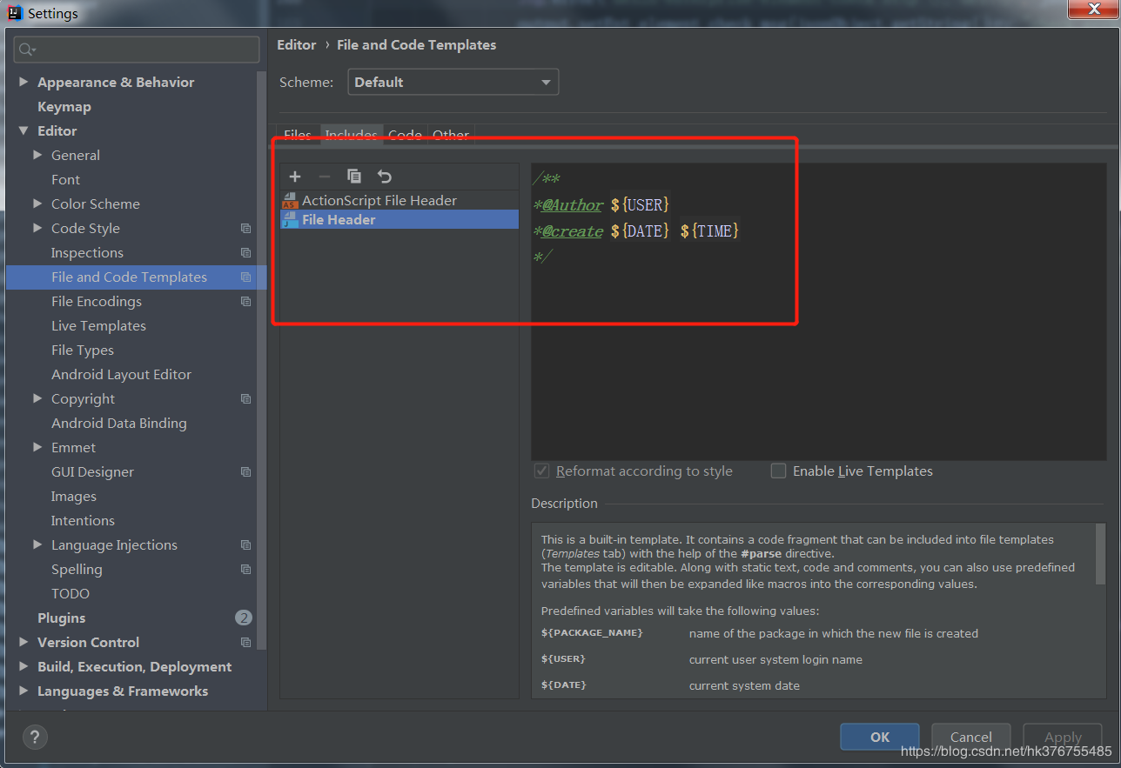This screenshot has width=1121, height=768.
Task: Expand the Color Scheme node arrow
Action: 37,204
